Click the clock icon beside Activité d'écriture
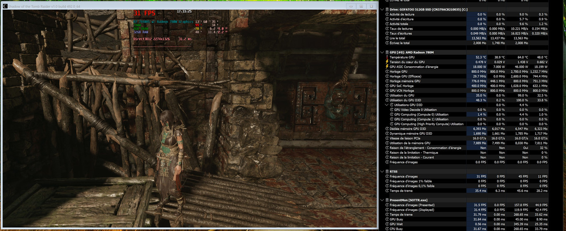This screenshot has height=231, width=566. [x=387, y=19]
